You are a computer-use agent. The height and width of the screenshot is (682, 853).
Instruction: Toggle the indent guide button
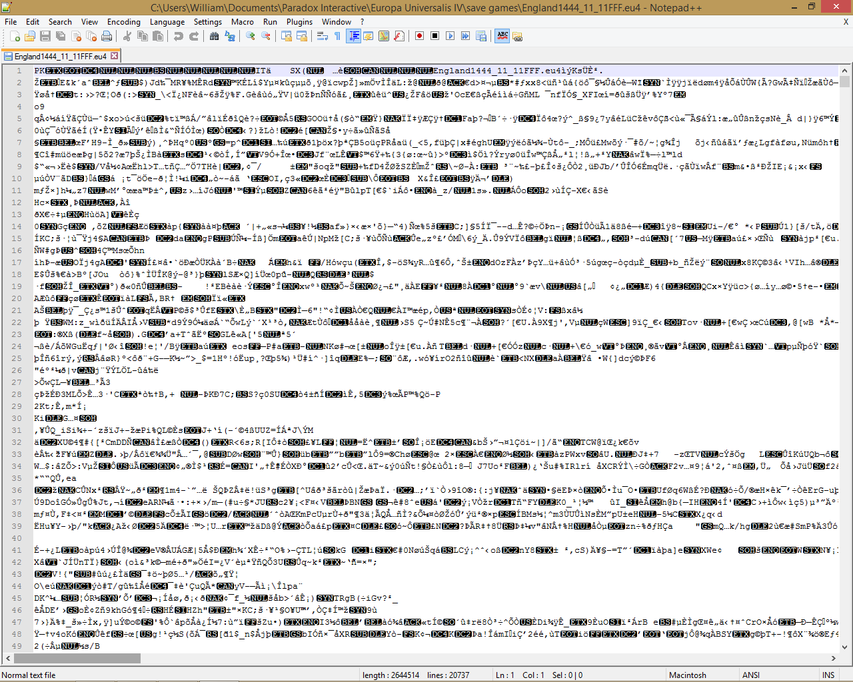[353, 36]
